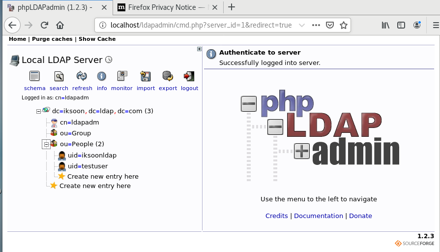The width and height of the screenshot is (440, 252).
Task: Open Firefox hamburger menu
Action: tap(436, 25)
